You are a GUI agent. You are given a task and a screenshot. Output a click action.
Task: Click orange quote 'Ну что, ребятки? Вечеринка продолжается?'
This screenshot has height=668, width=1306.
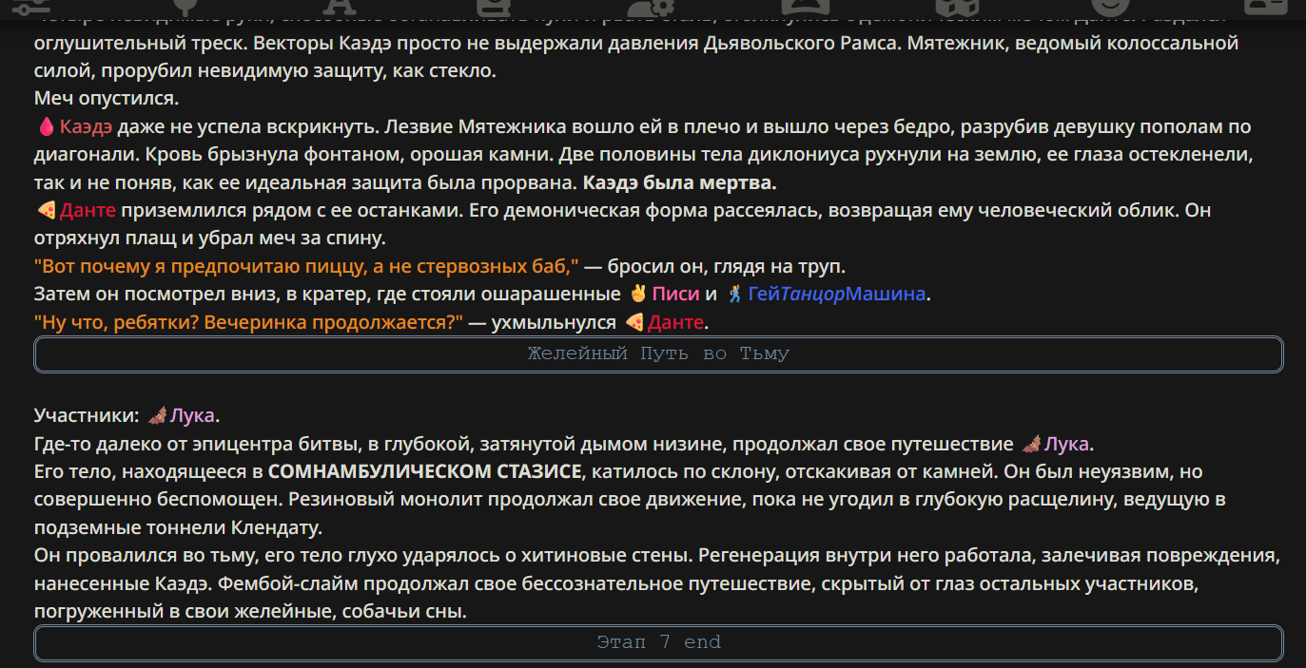(x=248, y=322)
